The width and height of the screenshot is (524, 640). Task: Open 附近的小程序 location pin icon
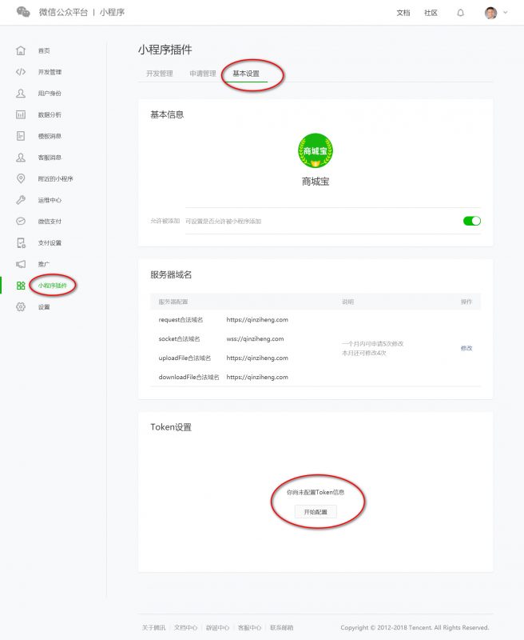point(21,178)
